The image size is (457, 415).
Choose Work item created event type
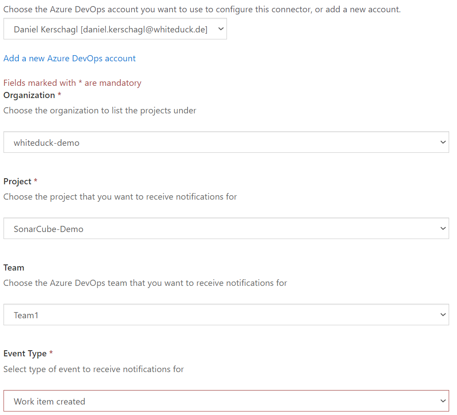[226, 401]
